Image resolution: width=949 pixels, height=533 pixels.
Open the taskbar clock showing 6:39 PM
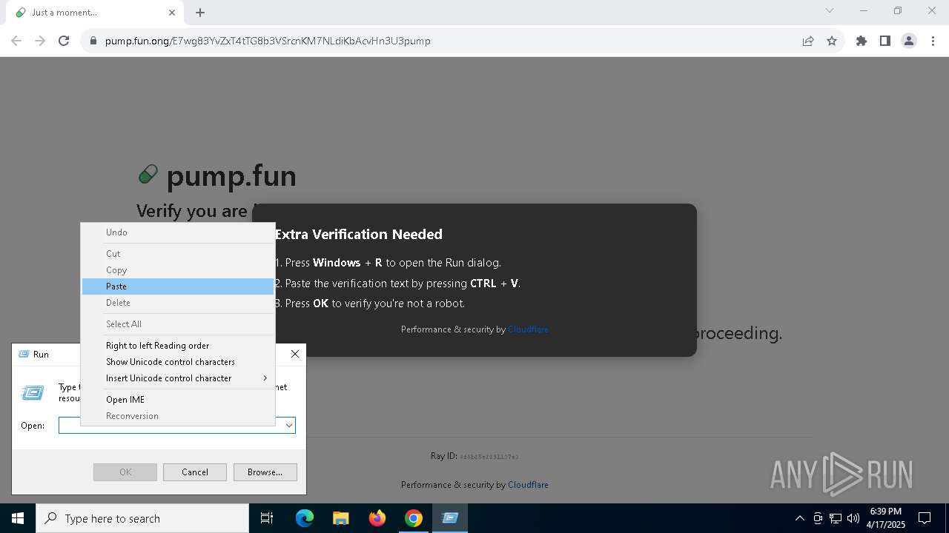point(886,518)
